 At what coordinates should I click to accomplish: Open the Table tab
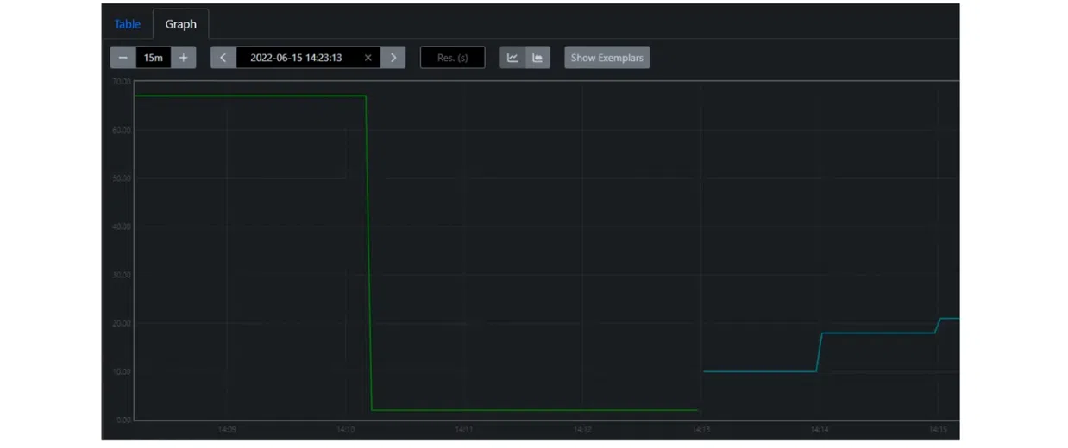pos(128,24)
